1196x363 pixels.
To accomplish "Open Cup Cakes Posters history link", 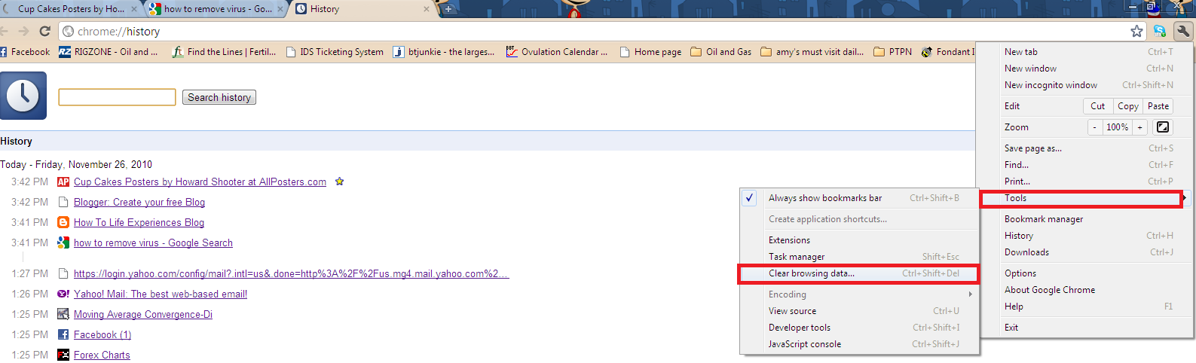I will (200, 181).
